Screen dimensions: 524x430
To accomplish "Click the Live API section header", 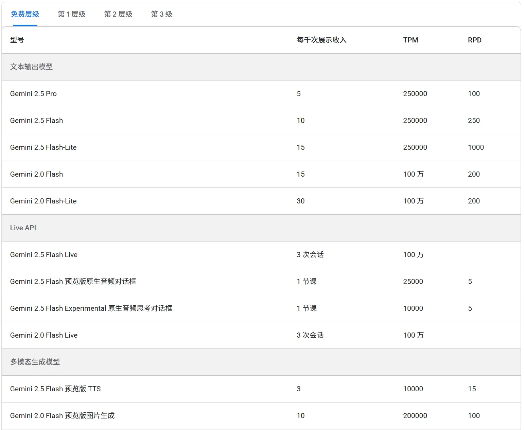I will [23, 228].
